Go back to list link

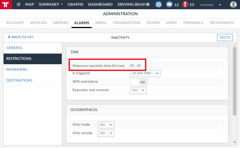pyautogui.click(x=20, y=37)
